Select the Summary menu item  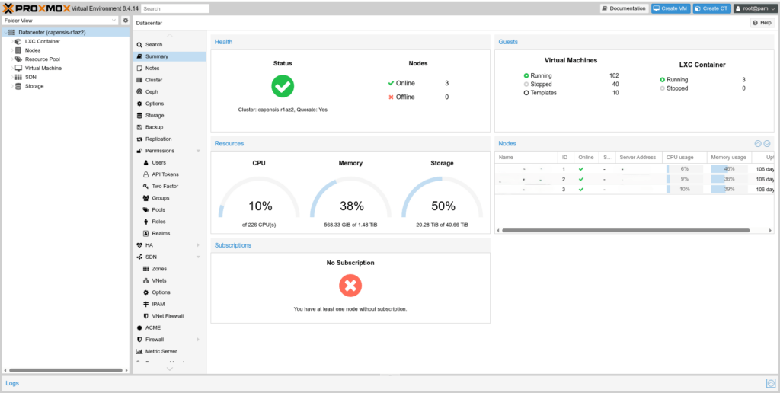coord(169,56)
